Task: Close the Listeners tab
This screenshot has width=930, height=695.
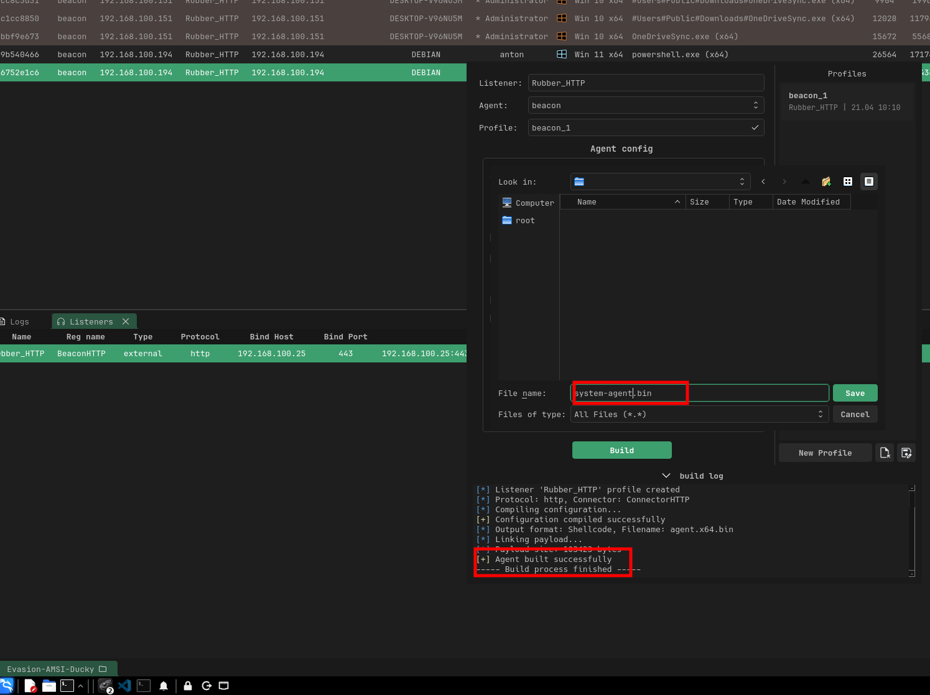Action: [x=126, y=321]
